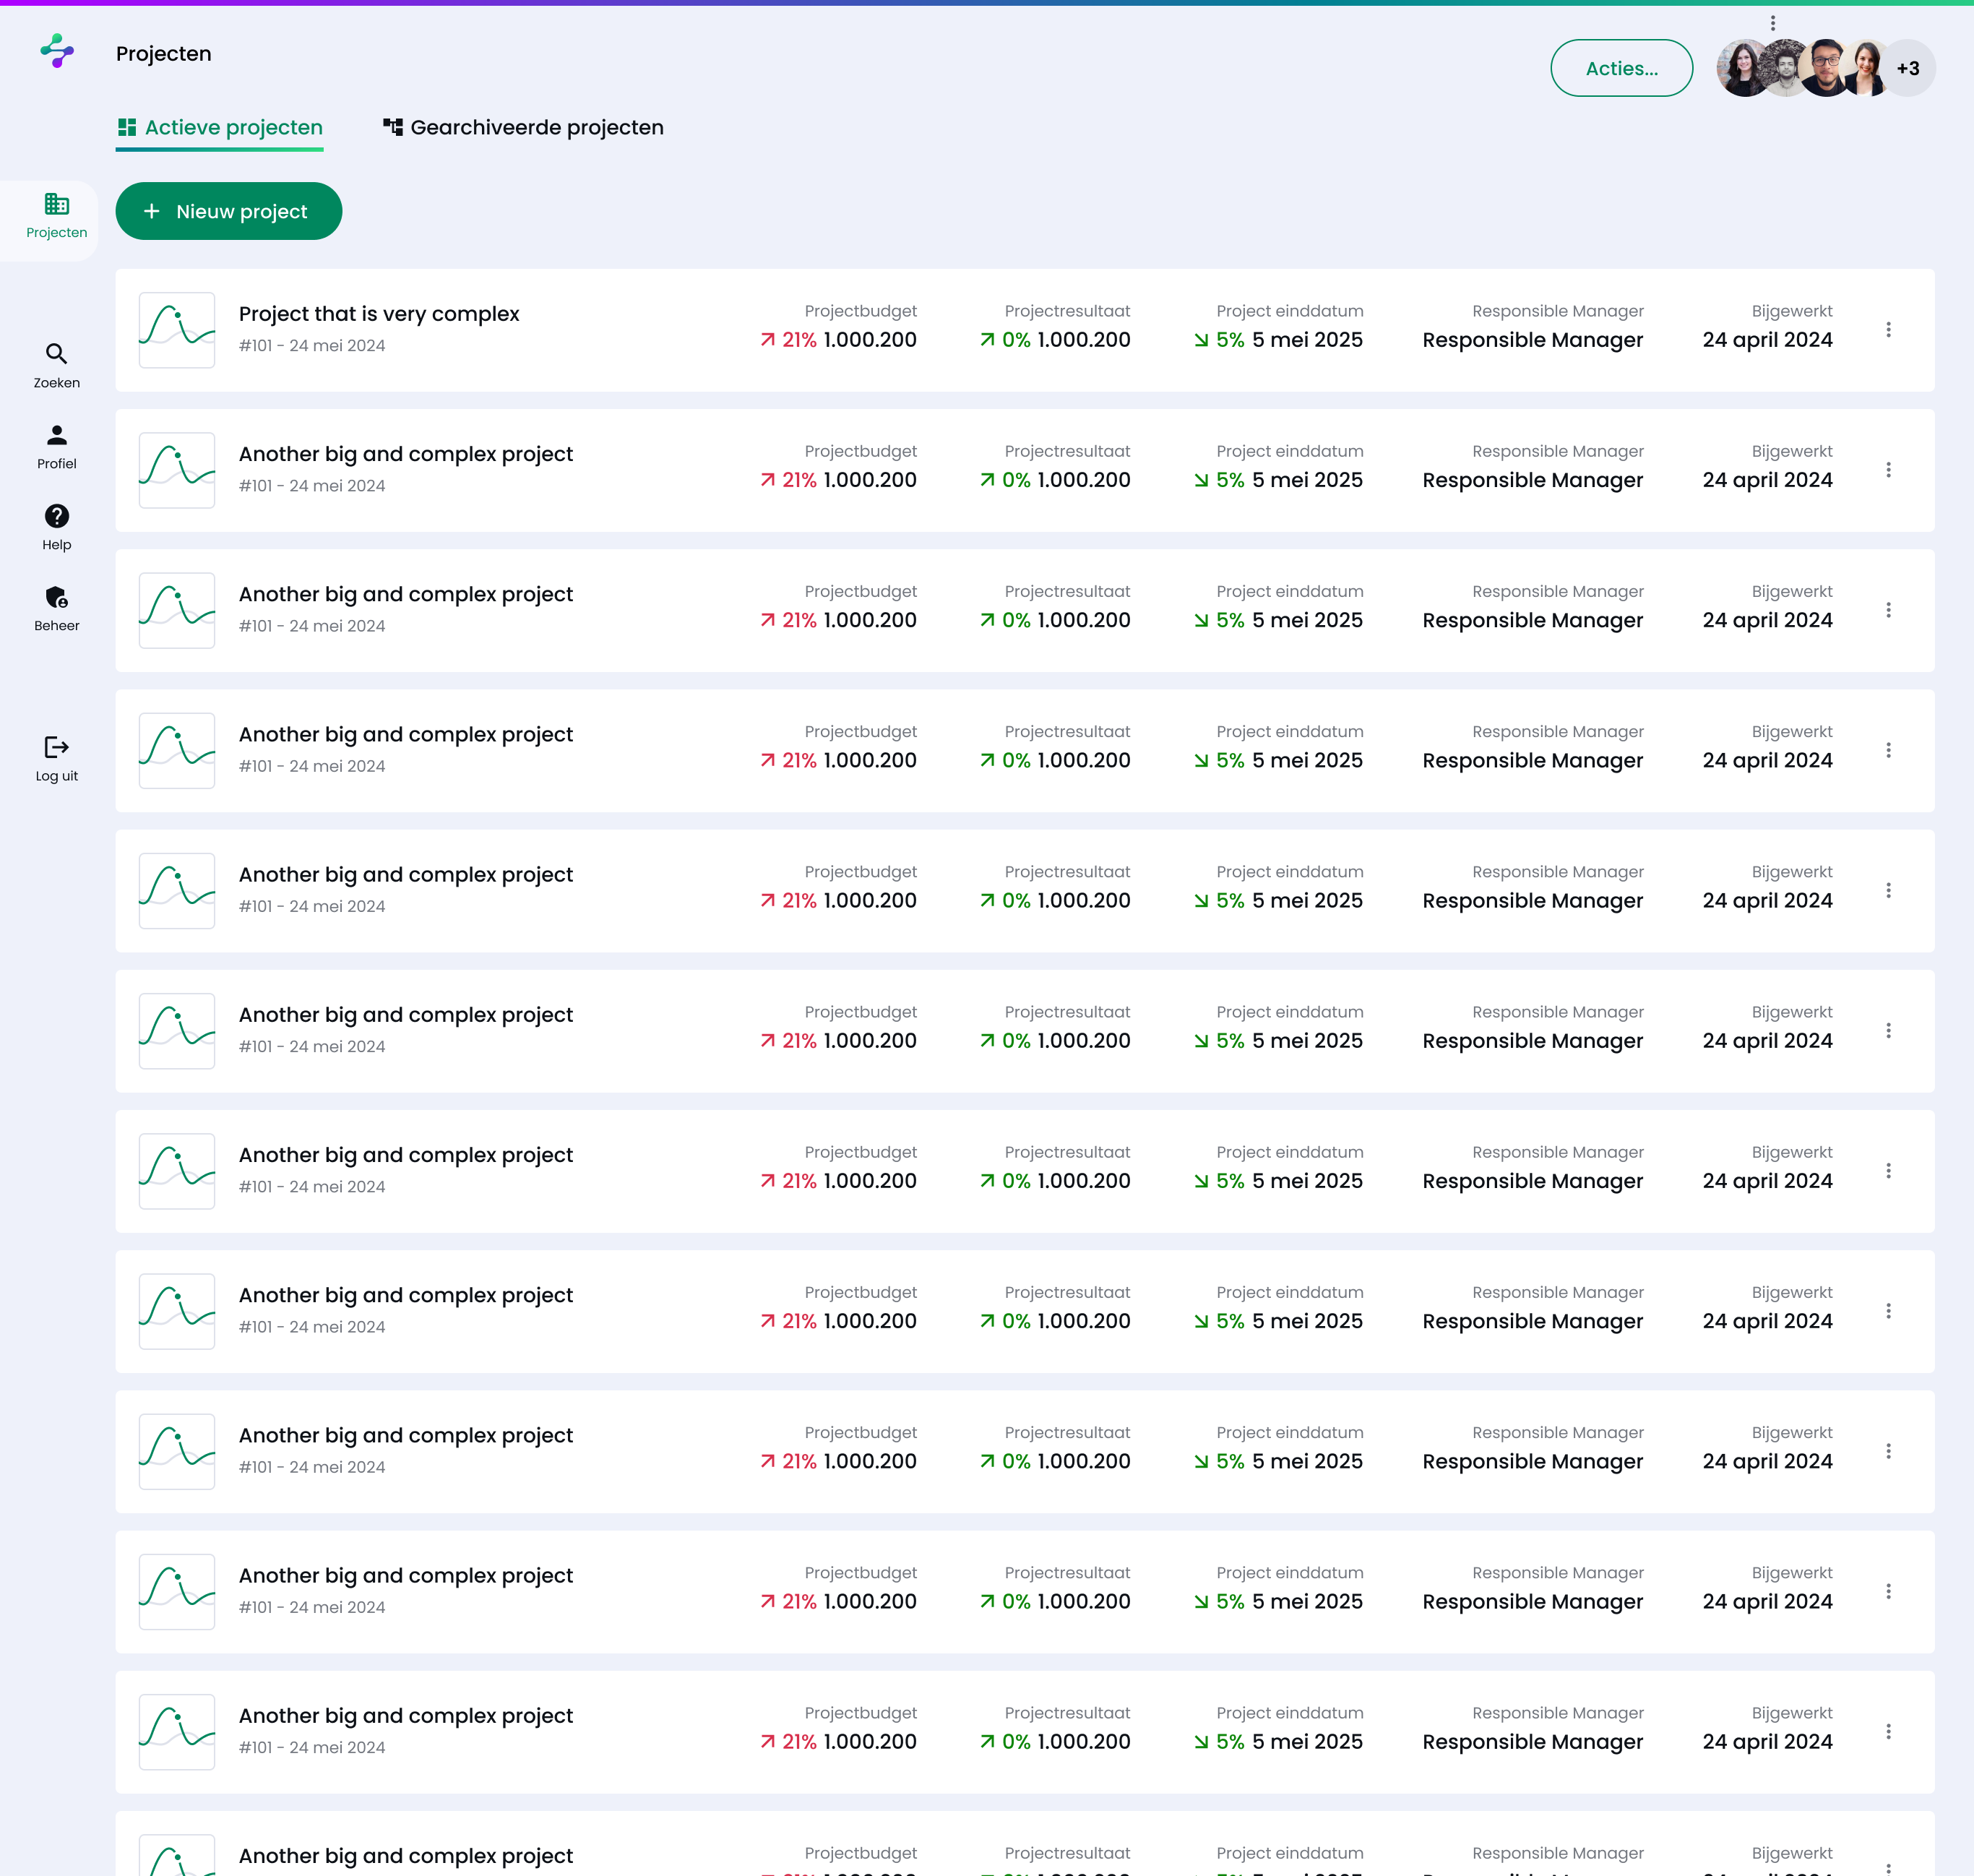Open options menu for 'Project that is very complex'

pyautogui.click(x=1888, y=330)
